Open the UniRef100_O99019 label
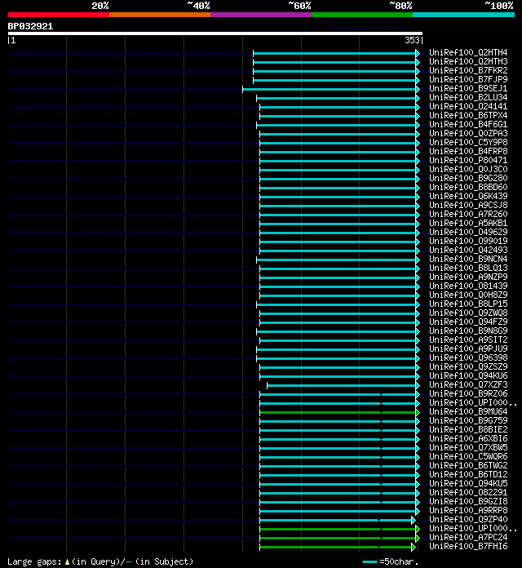Image resolution: width=522 pixels, height=568 pixels. 468,242
